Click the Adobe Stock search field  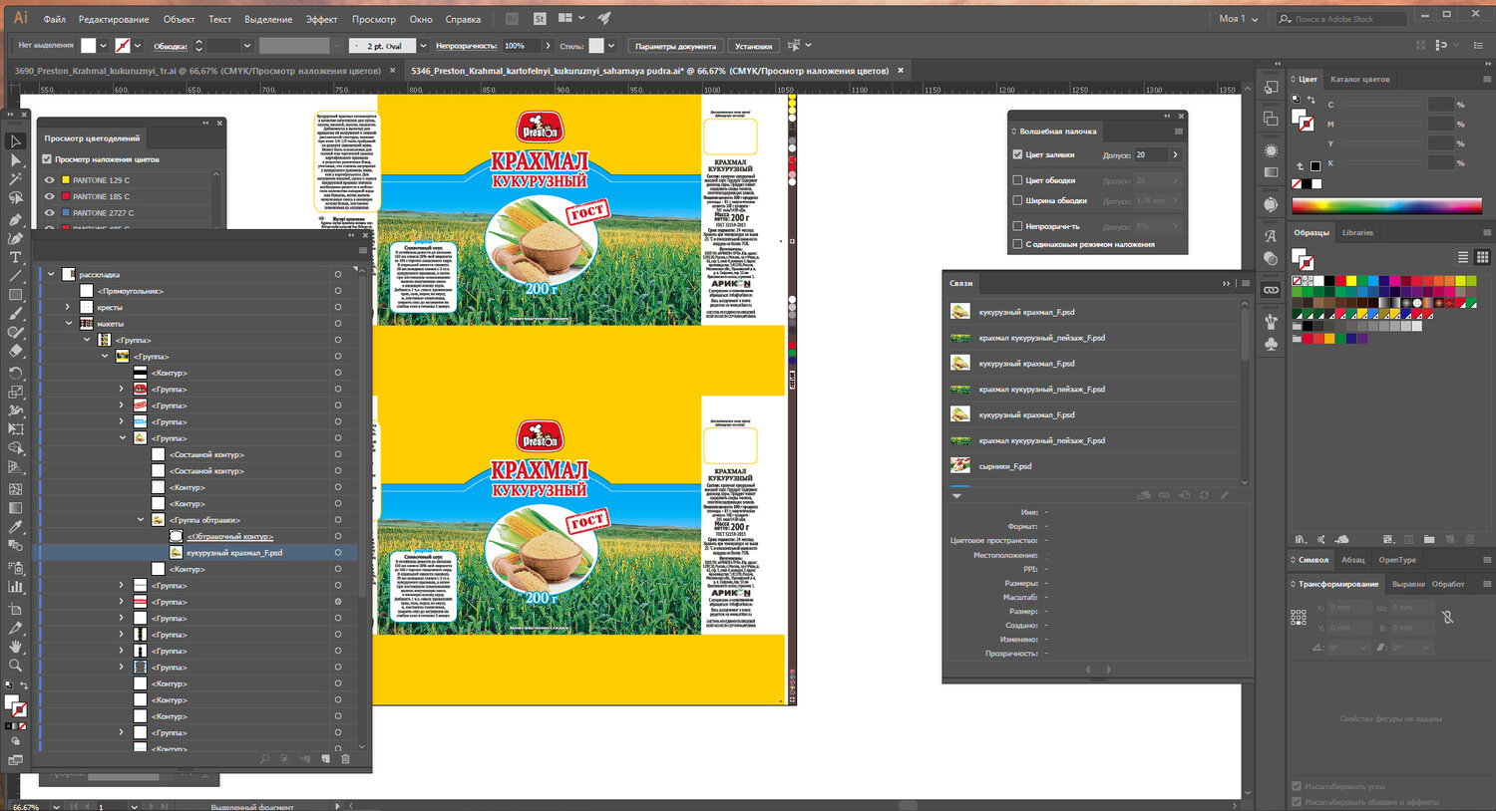[1342, 19]
